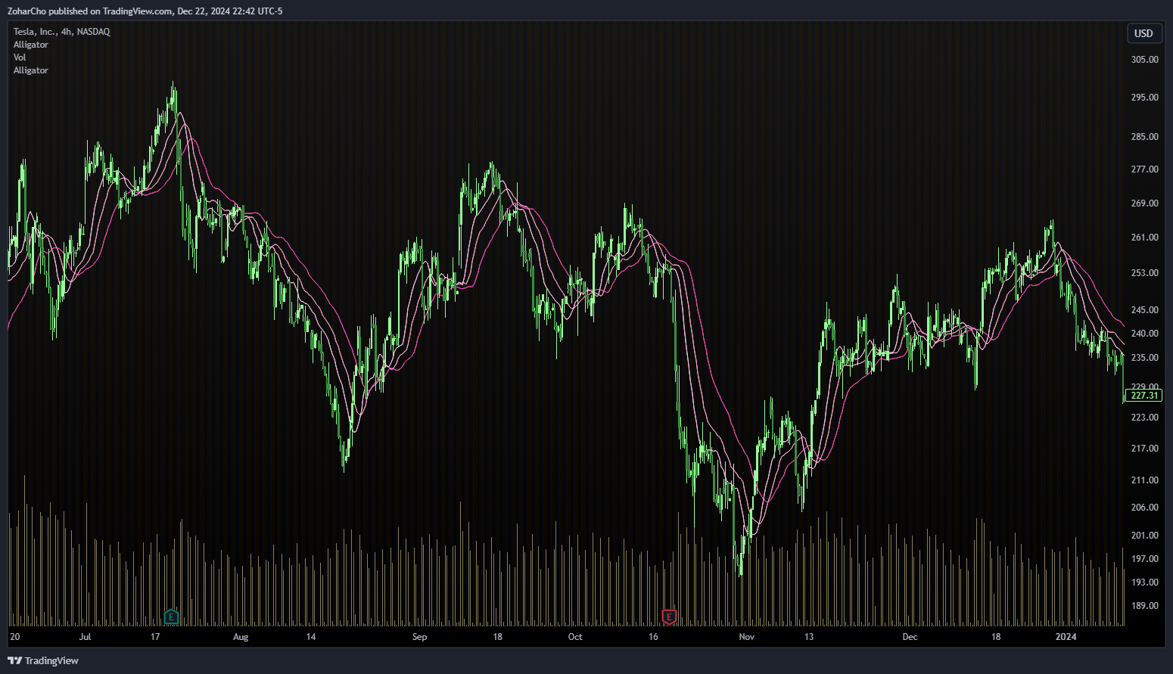Click the 193.00 price axis label
Viewport: 1173px width, 674px height.
(x=1144, y=582)
